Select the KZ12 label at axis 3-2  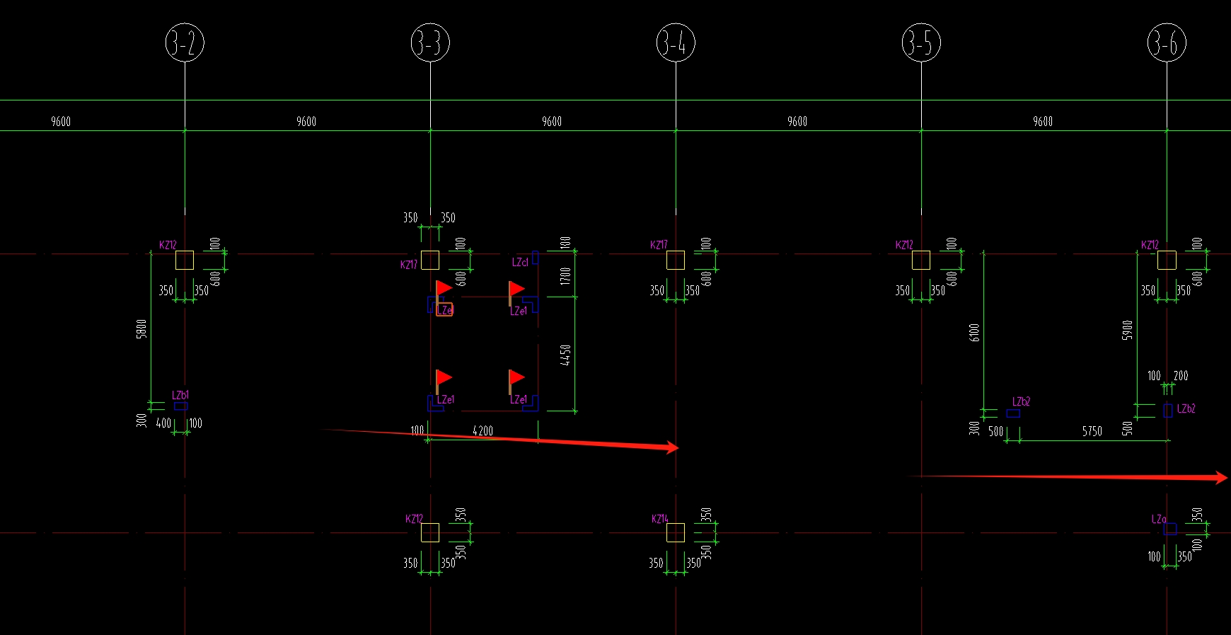(x=168, y=245)
